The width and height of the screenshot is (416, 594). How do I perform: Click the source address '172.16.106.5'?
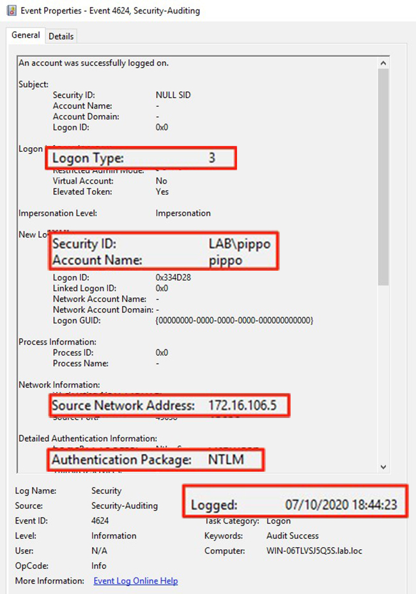click(242, 406)
